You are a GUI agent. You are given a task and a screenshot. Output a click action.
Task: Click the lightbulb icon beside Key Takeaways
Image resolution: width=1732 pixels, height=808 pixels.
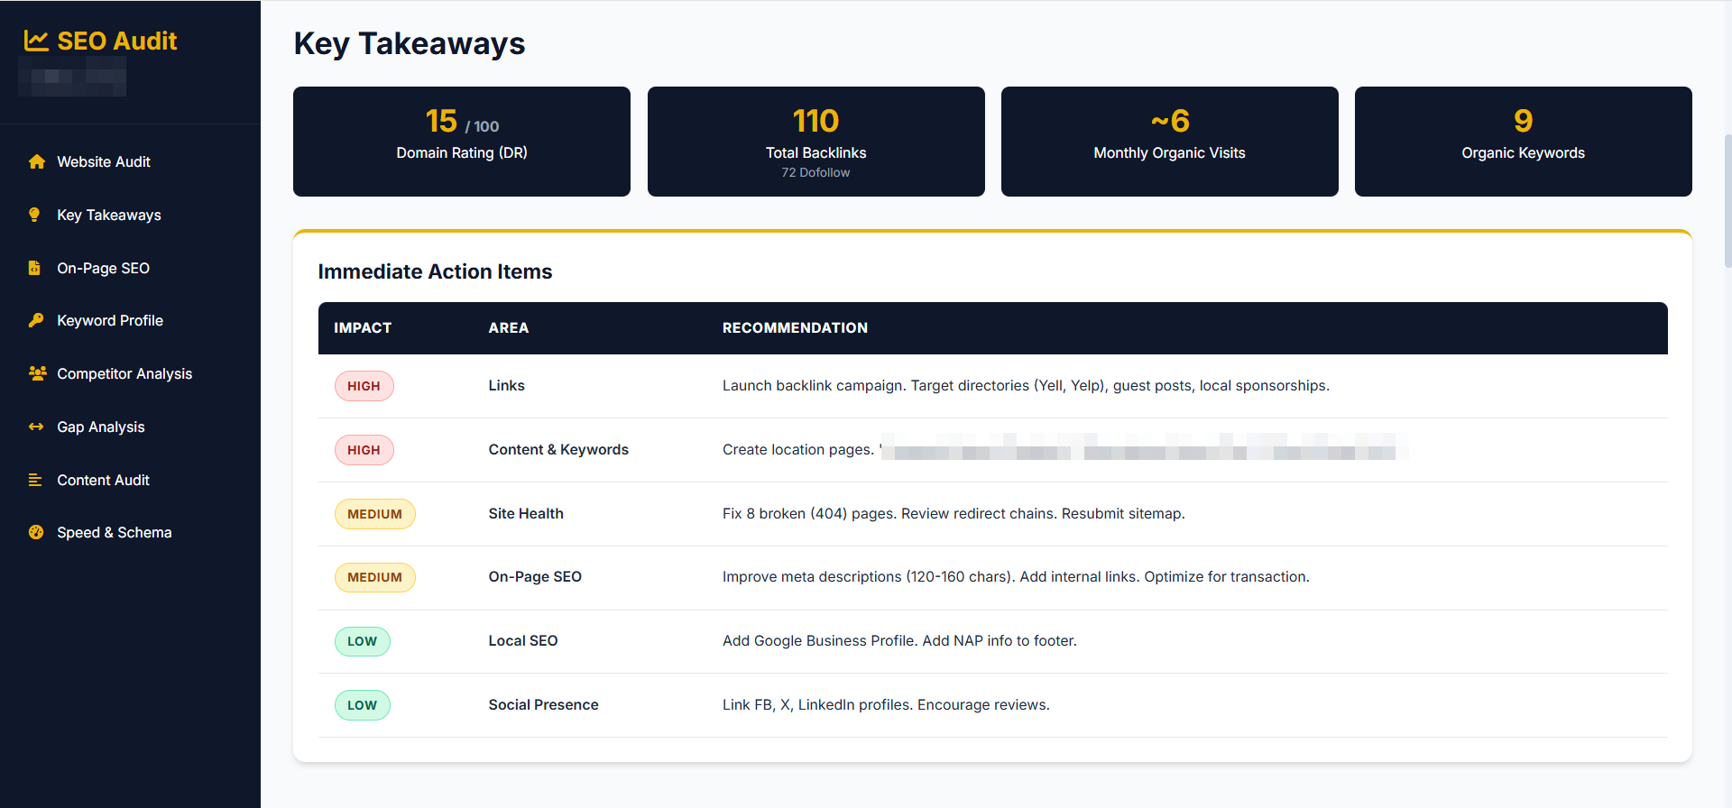tap(34, 215)
